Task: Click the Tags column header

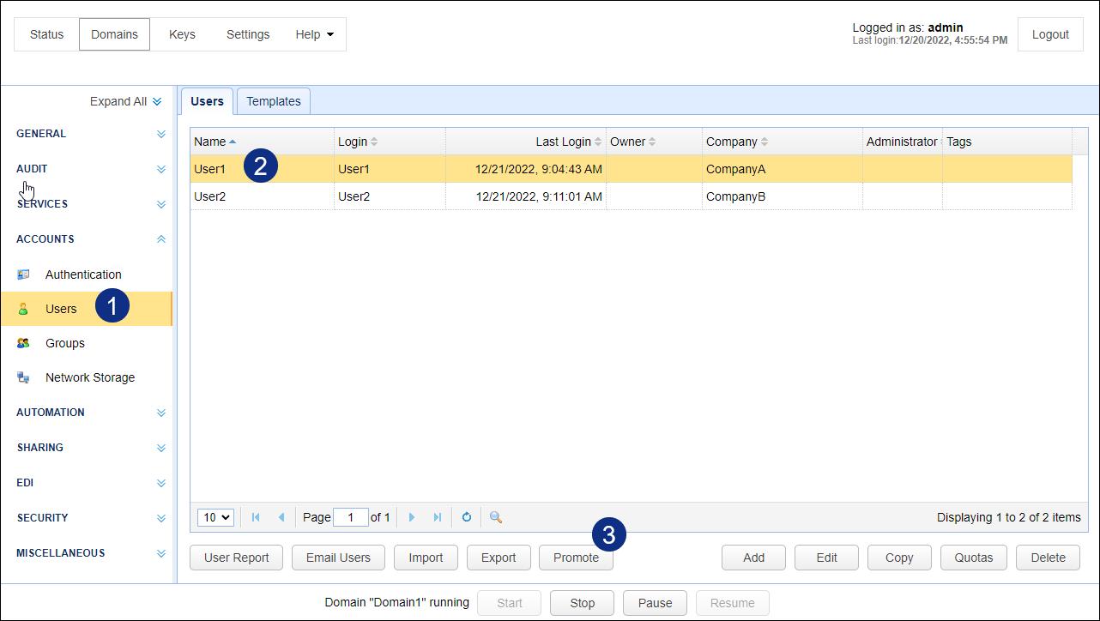Action: tap(1007, 142)
